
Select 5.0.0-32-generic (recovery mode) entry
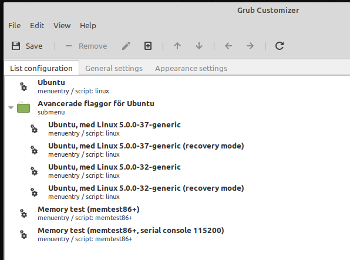(x=177, y=192)
